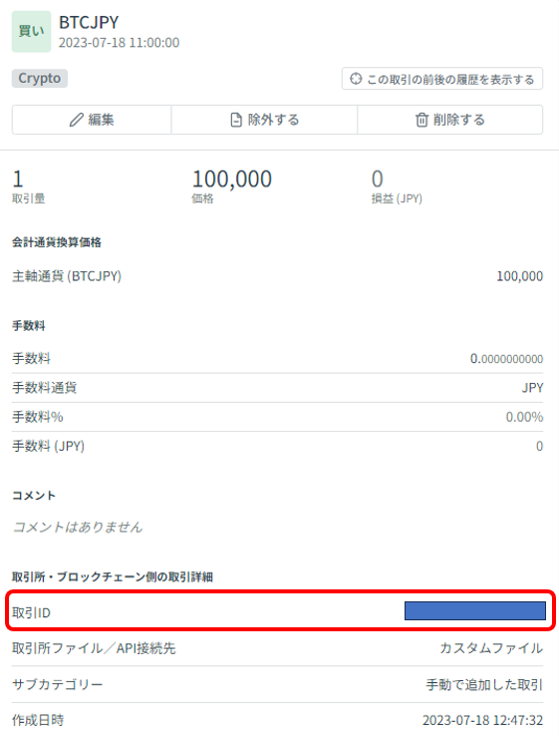Click the green 買い badge
This screenshot has width=559, height=736.
coord(32,32)
